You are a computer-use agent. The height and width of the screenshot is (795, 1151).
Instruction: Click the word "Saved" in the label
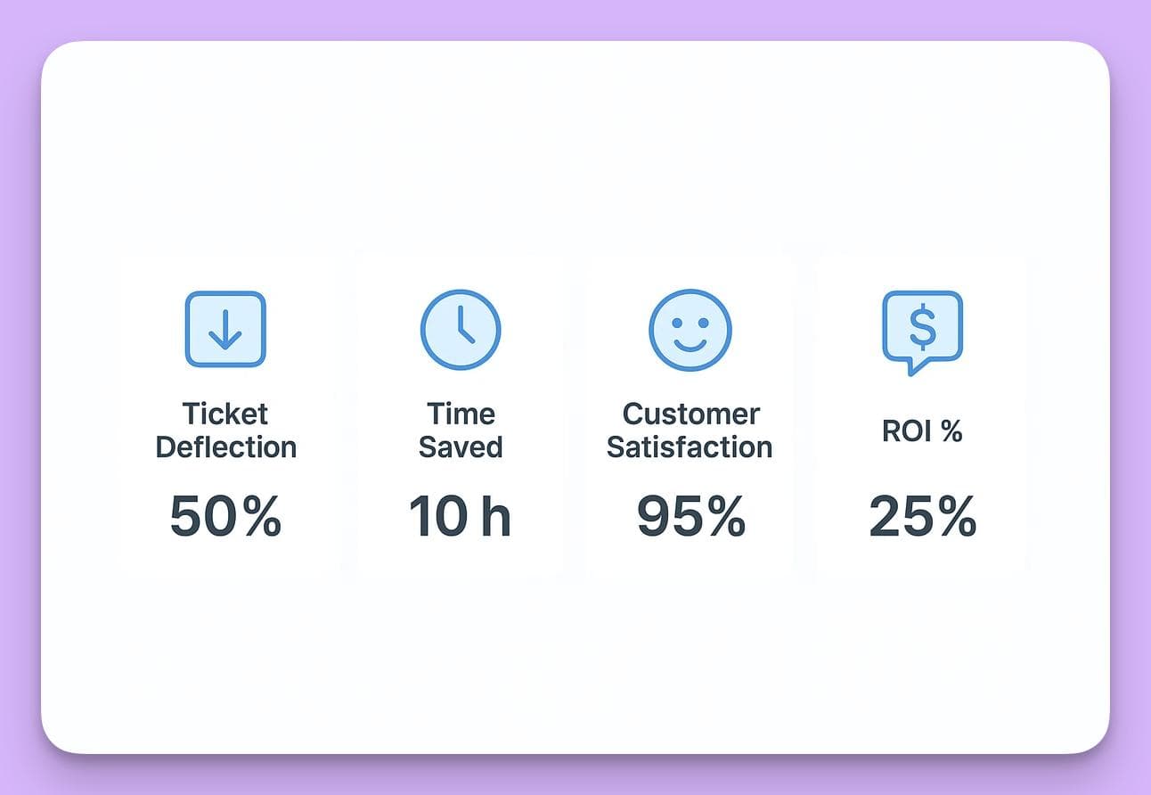pyautogui.click(x=461, y=447)
